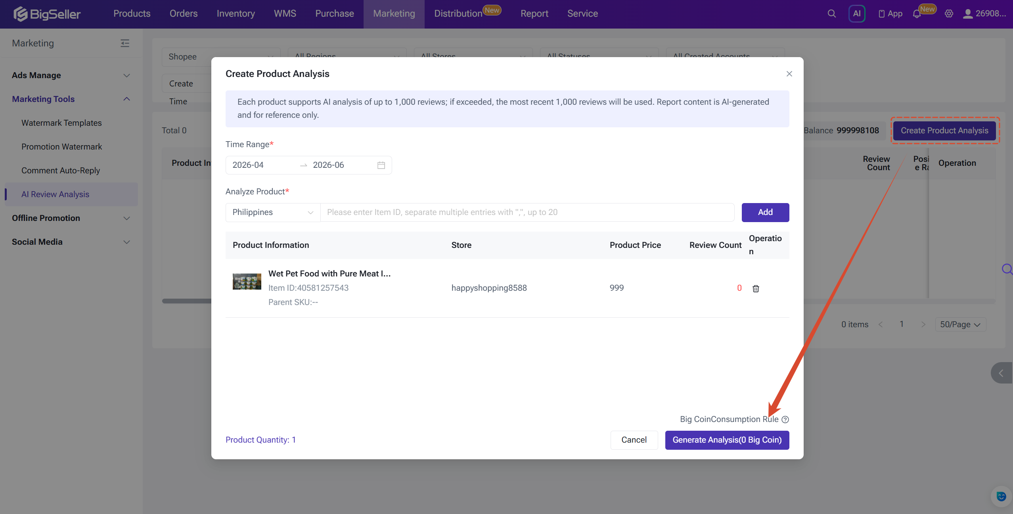The width and height of the screenshot is (1013, 514).
Task: Click the start date 2026-04 field
Action: tap(248, 165)
